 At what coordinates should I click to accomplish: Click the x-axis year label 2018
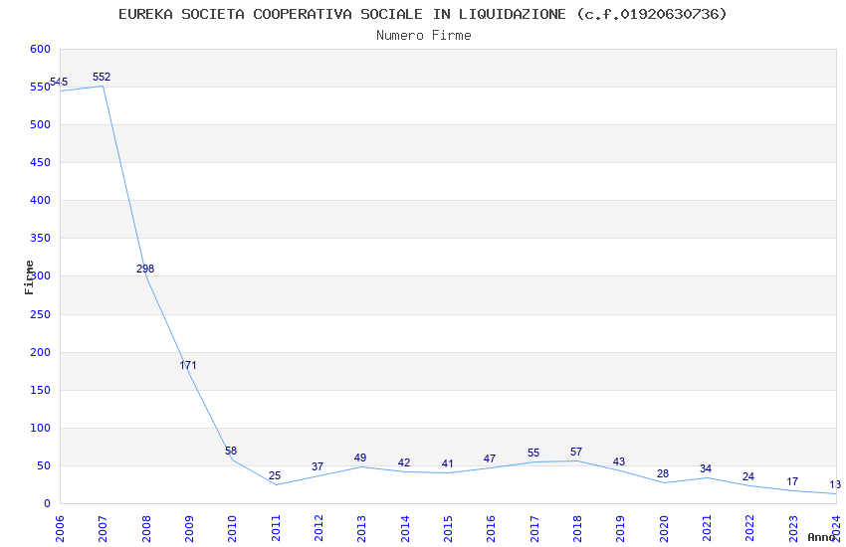click(x=577, y=528)
